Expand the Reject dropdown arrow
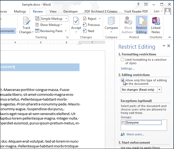174x149 pixels. (100, 18)
